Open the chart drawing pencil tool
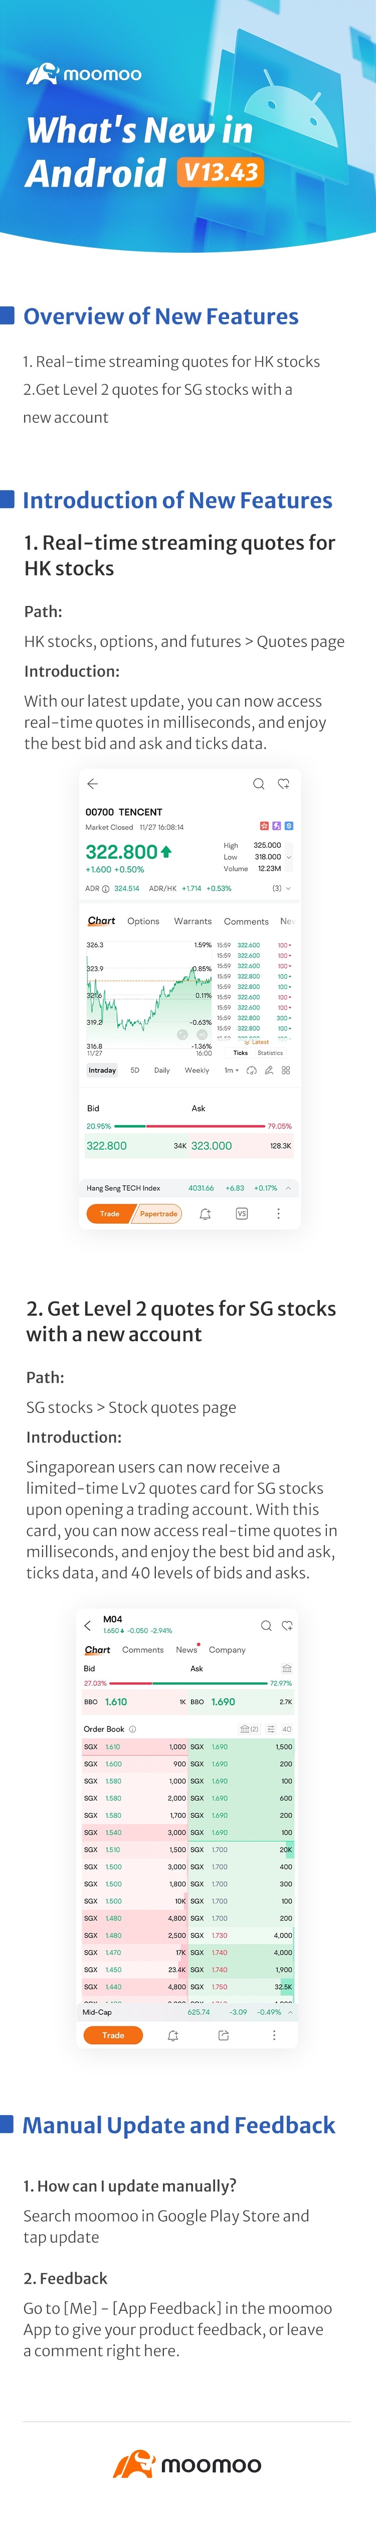 click(x=268, y=1070)
